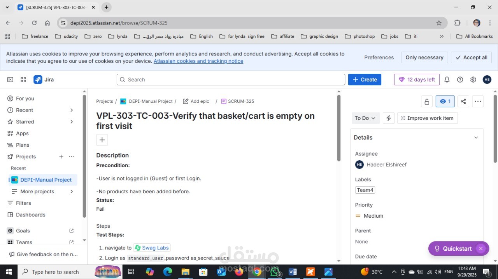
Task: Open the Swag Labs link
Action: pos(152,248)
